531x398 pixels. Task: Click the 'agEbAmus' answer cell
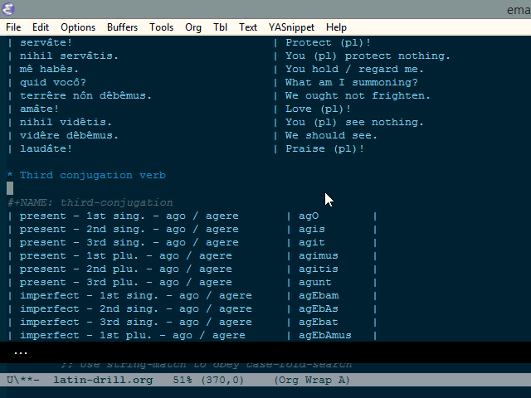pyautogui.click(x=324, y=335)
